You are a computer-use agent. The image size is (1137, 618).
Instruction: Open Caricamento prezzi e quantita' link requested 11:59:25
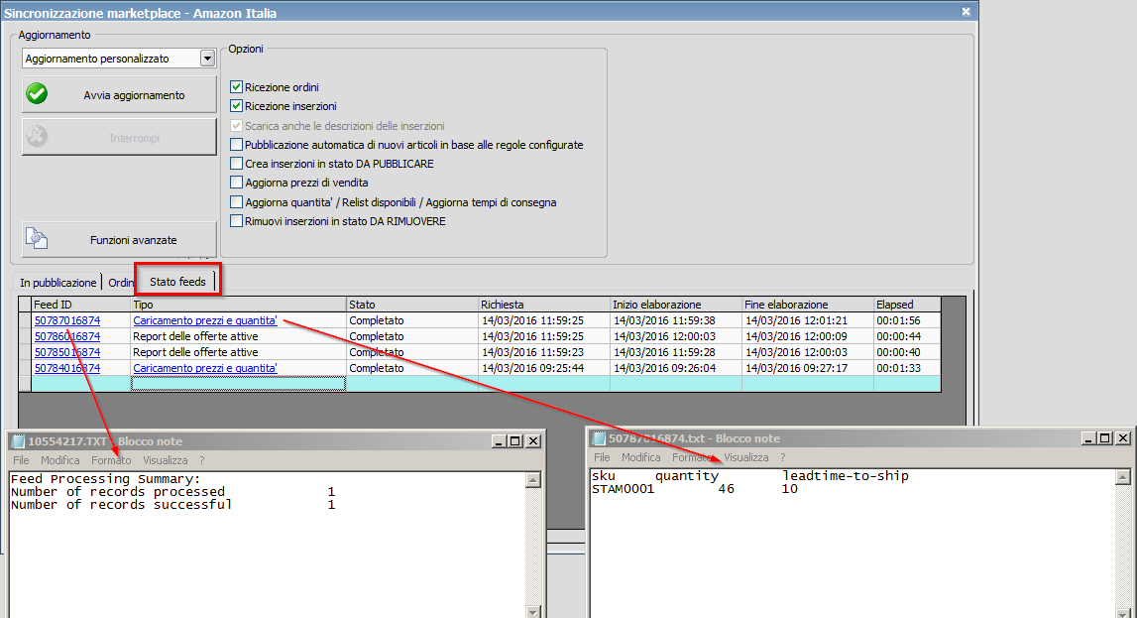coord(205,320)
